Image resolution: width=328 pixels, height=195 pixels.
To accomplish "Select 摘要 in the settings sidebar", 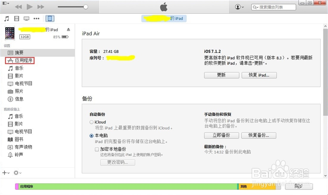I will (37, 53).
